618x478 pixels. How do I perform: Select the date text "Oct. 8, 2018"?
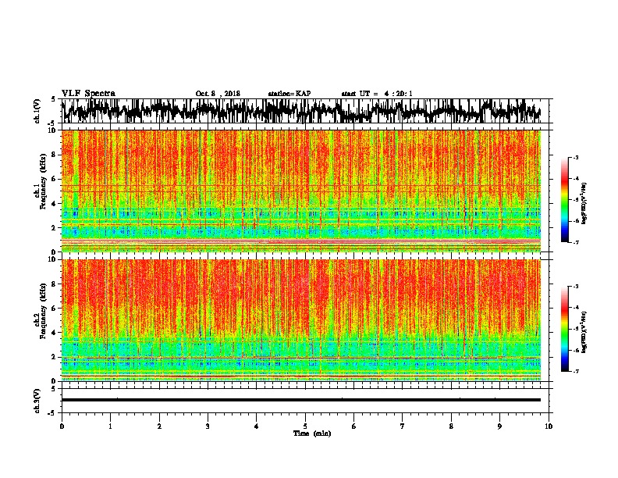218,94
